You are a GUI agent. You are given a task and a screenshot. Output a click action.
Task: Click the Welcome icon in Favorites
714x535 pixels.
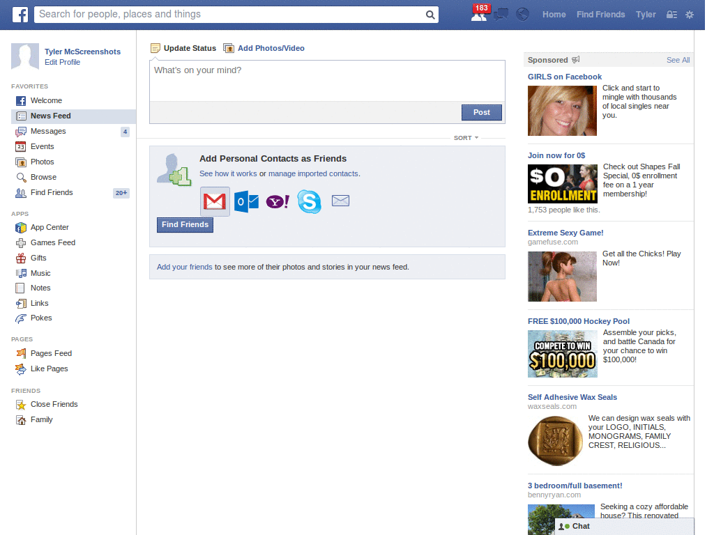pos(21,101)
